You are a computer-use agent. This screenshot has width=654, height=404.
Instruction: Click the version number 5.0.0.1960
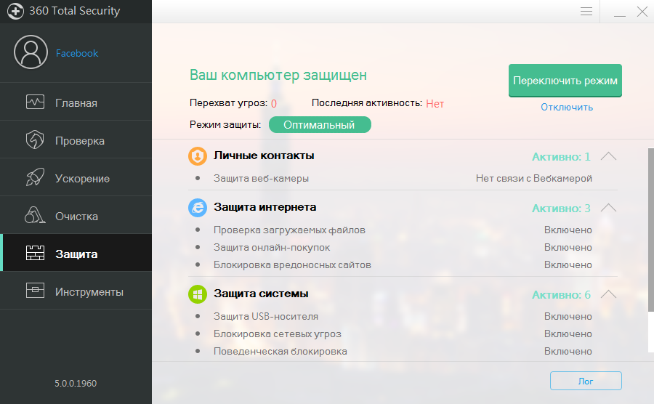[x=76, y=384]
